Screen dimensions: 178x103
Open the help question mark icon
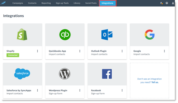tap(167, 3)
